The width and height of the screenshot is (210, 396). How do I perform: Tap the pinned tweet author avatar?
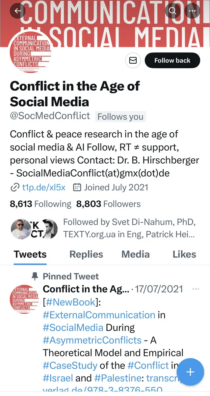(x=24, y=299)
